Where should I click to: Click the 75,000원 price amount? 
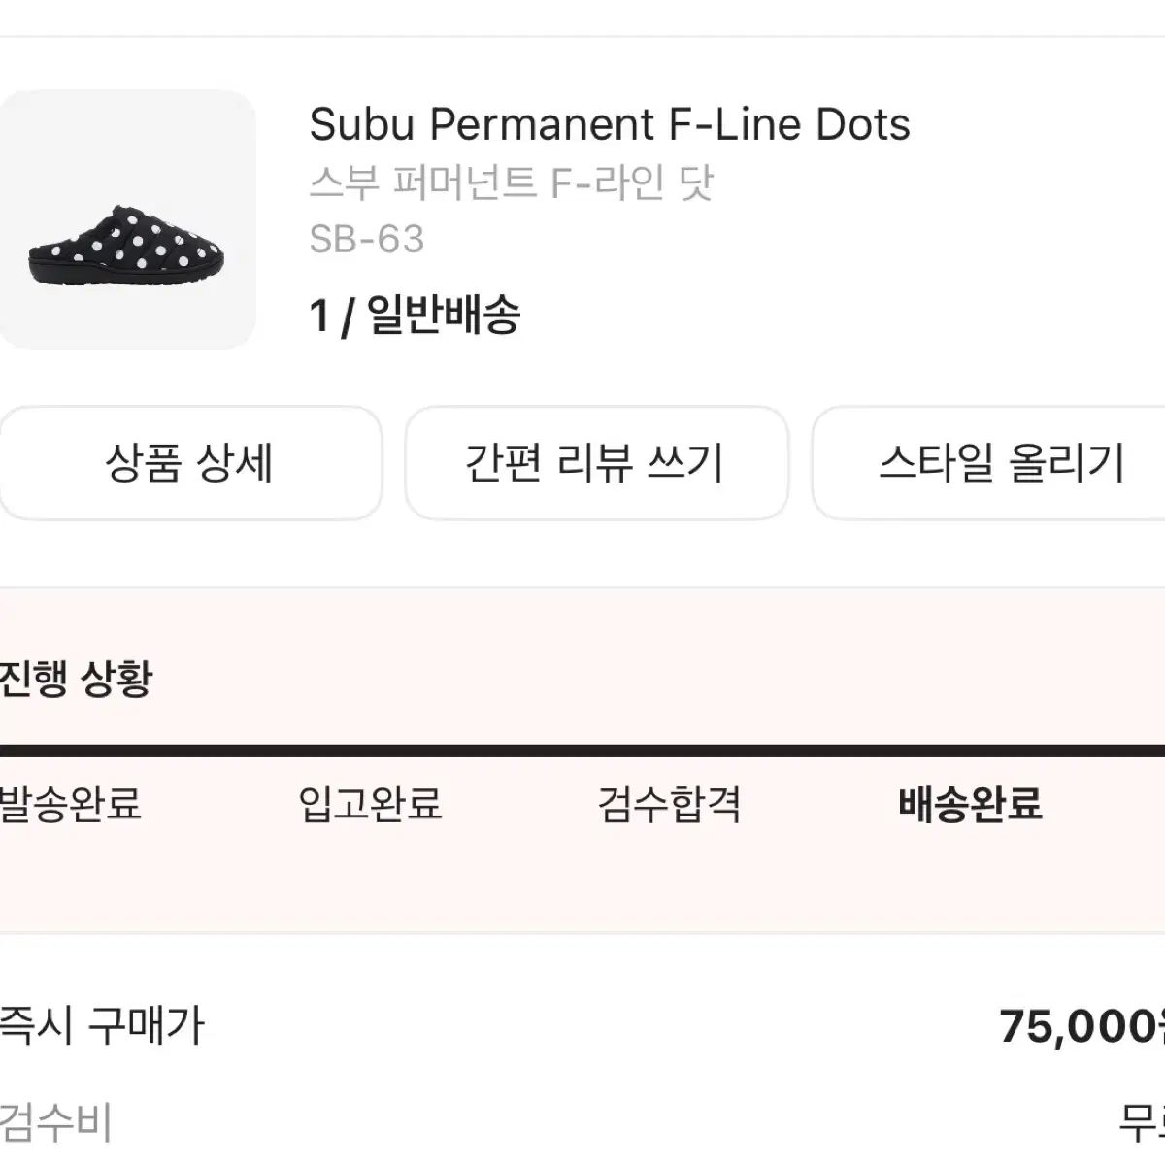(x=1082, y=1025)
